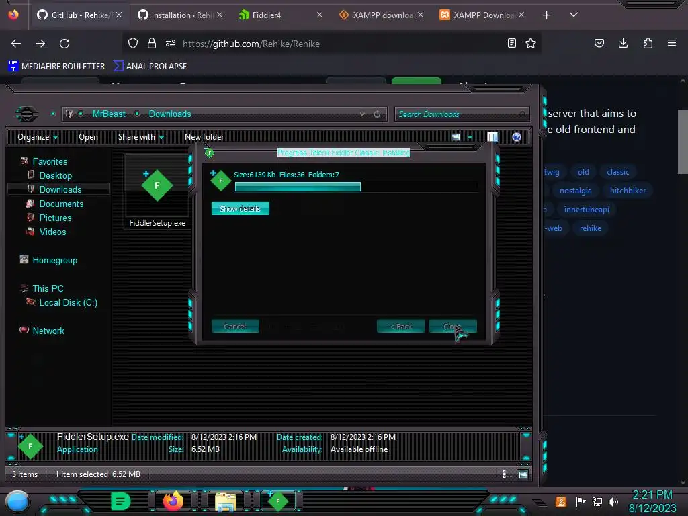Change the Explorer view layout icon
This screenshot has width=688, height=516.
coord(456,137)
